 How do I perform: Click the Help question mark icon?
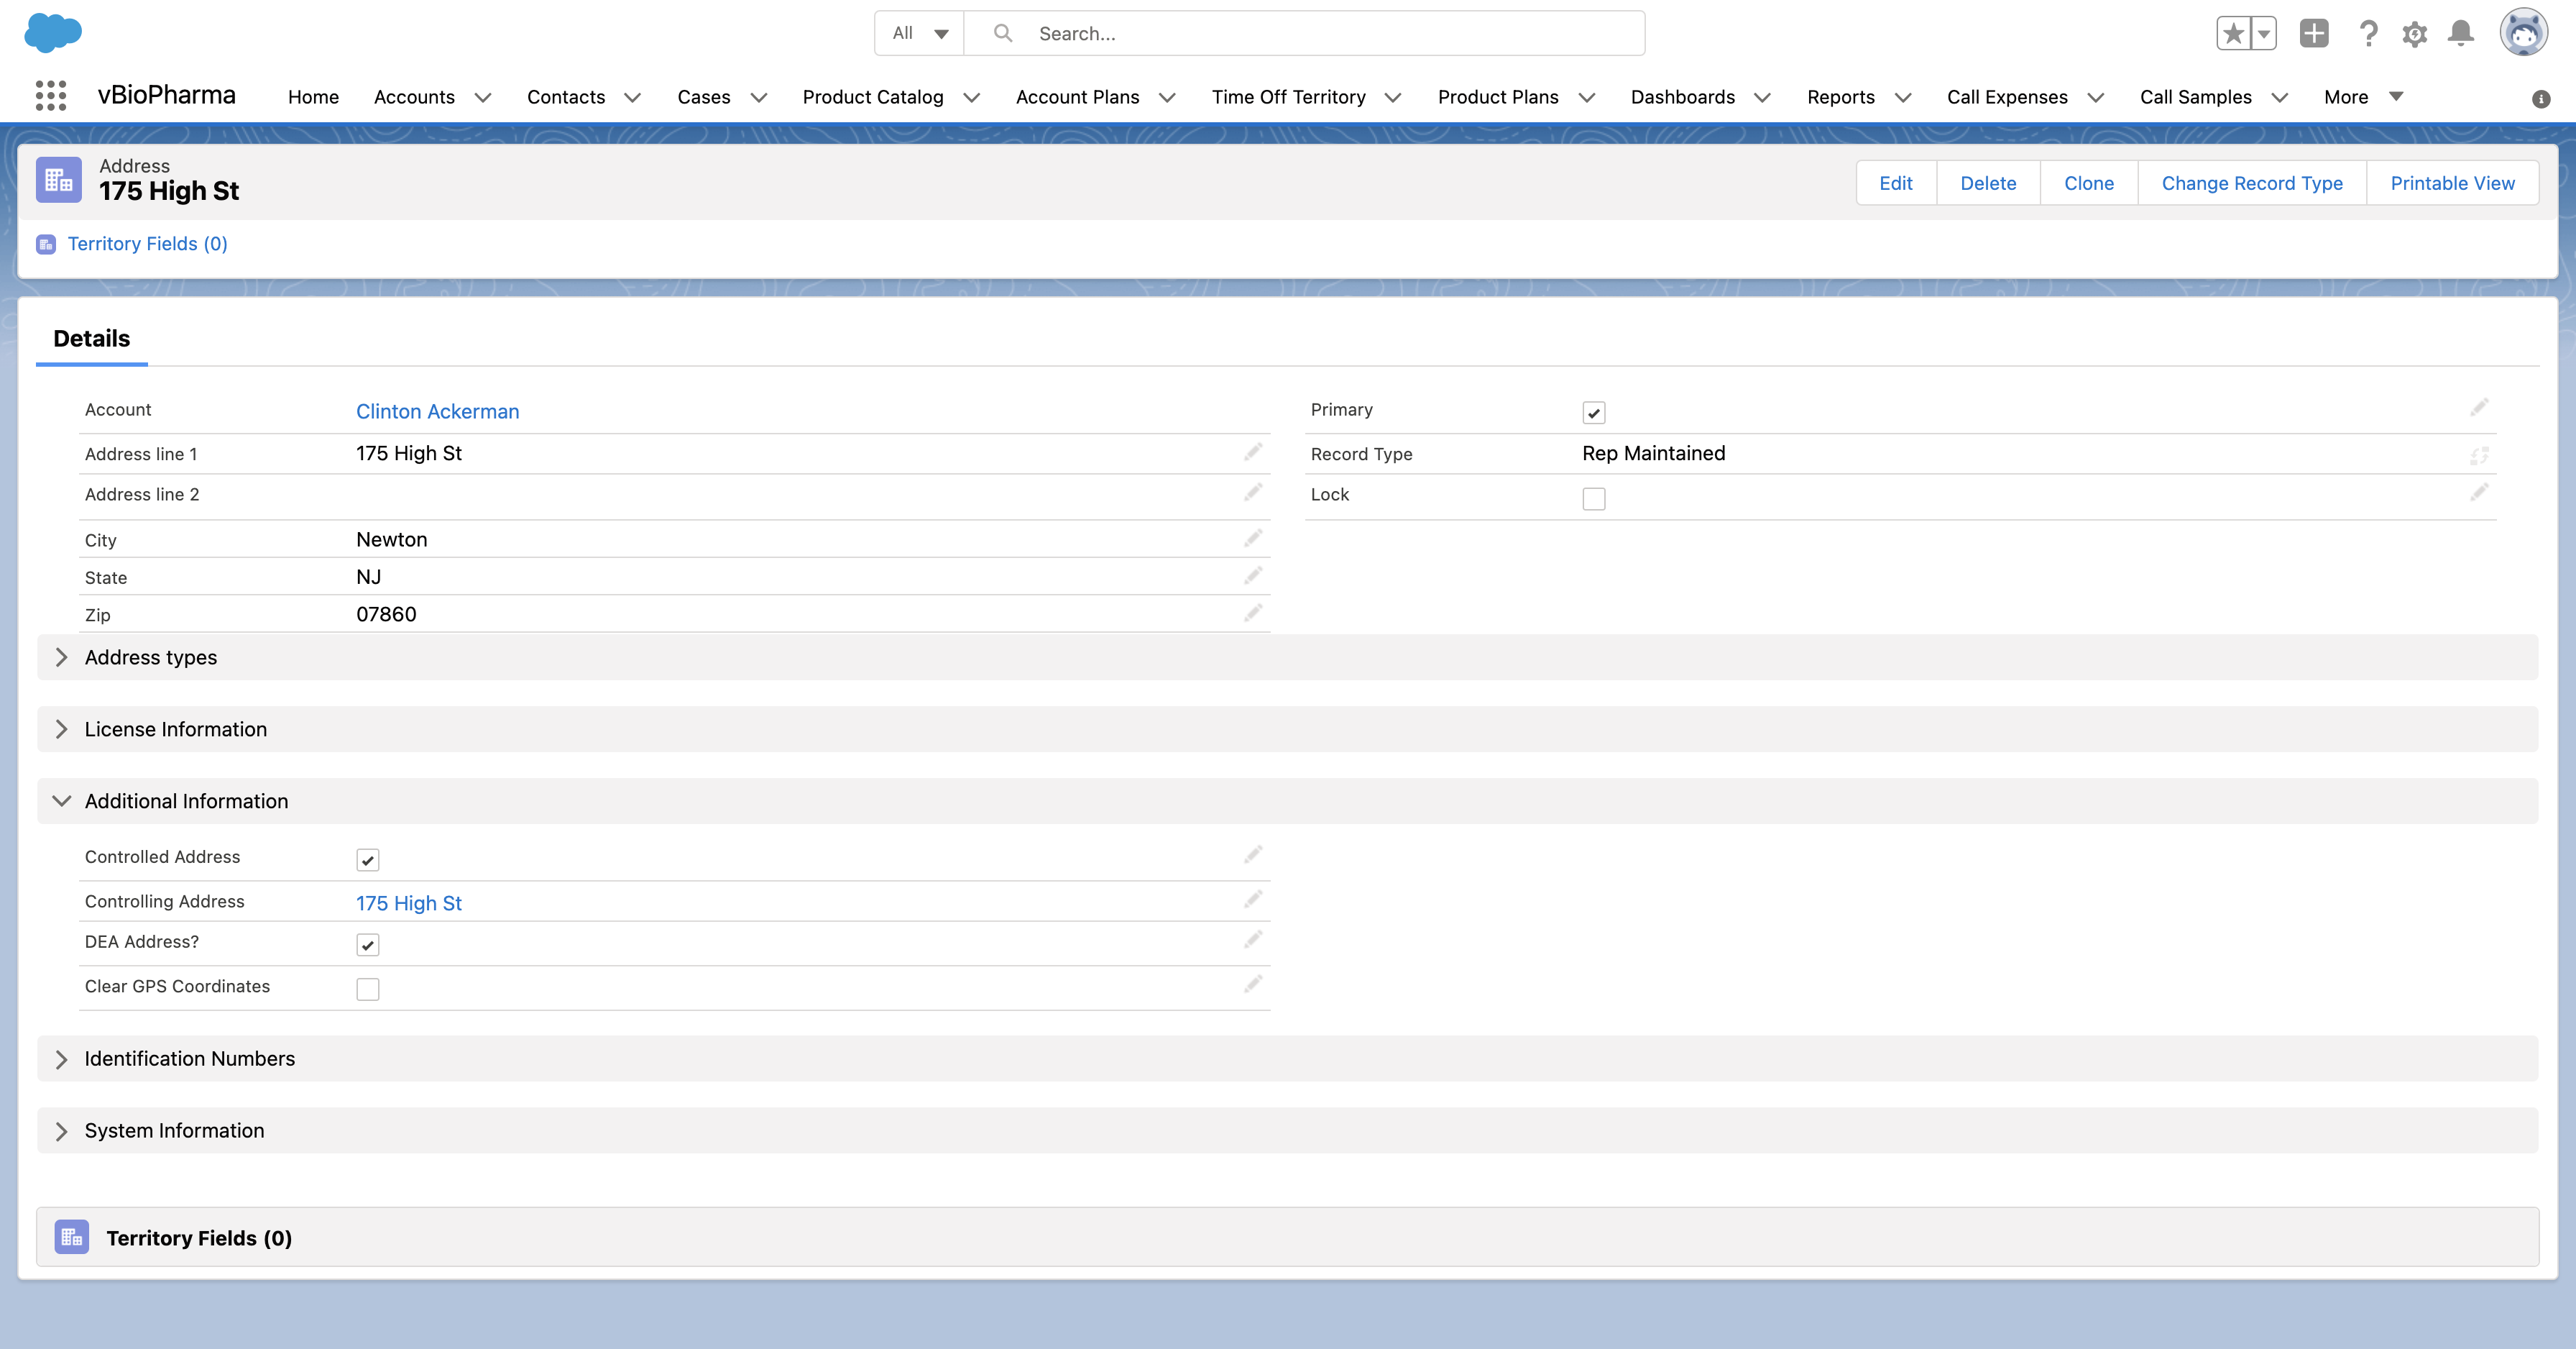[2367, 33]
